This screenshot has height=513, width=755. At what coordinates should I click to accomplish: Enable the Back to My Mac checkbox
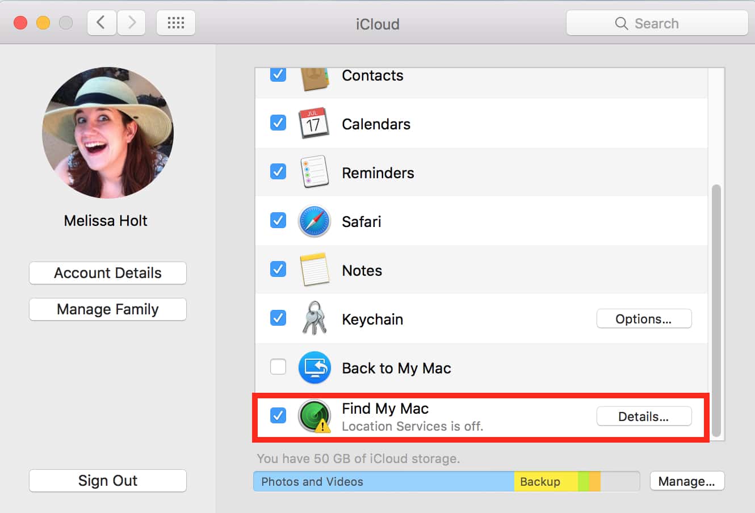click(x=278, y=367)
